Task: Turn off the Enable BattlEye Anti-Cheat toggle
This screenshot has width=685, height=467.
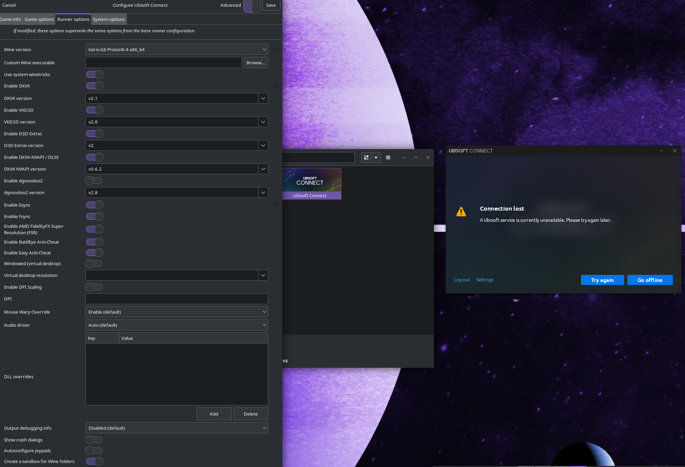Action: pyautogui.click(x=94, y=242)
